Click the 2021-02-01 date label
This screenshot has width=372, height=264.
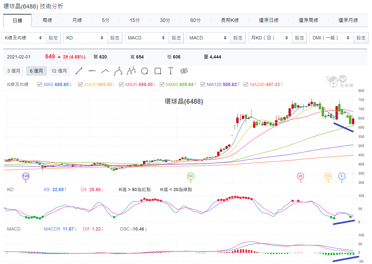[x=19, y=57]
